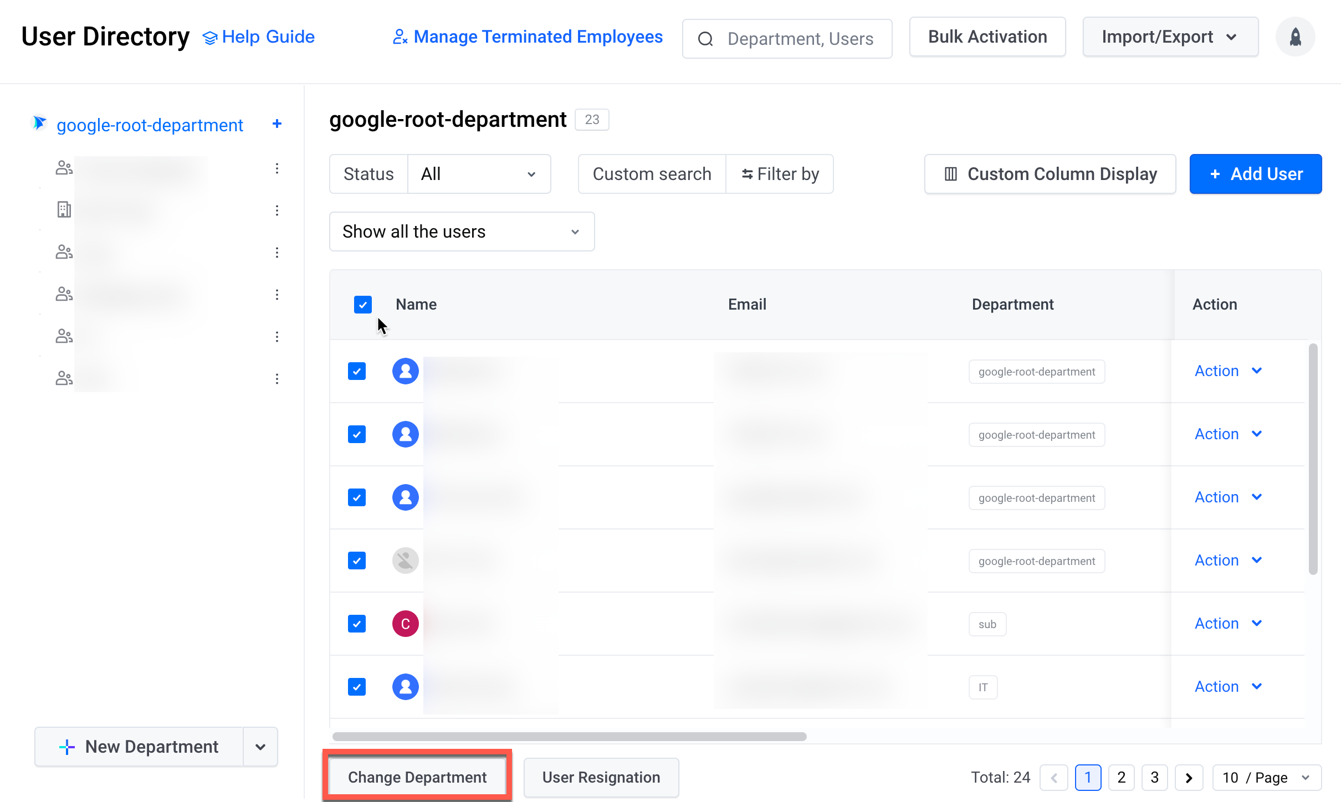
Task: Click the Filter by option
Action: [x=780, y=174]
